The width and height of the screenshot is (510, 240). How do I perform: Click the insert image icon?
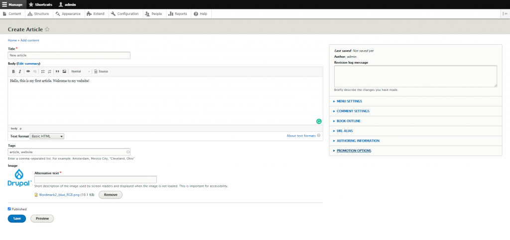click(x=64, y=72)
